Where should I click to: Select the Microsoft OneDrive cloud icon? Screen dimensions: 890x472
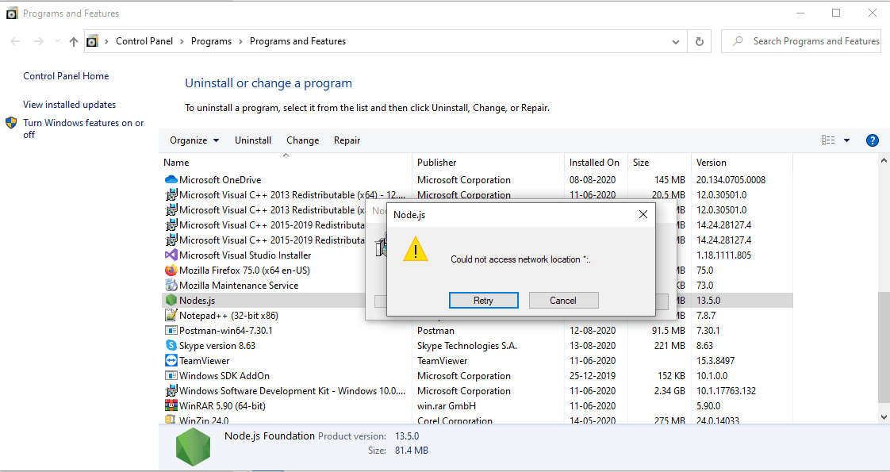(171, 180)
